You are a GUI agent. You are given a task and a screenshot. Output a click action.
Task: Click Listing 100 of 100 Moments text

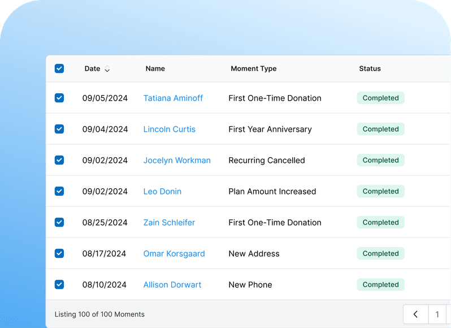99,314
